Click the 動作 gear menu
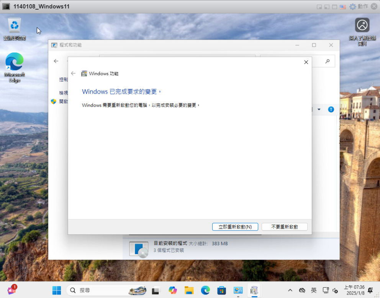 (x=359, y=7)
